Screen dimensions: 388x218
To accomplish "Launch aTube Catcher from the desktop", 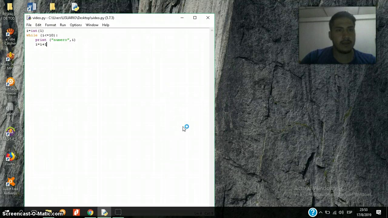I will pyautogui.click(x=10, y=37).
